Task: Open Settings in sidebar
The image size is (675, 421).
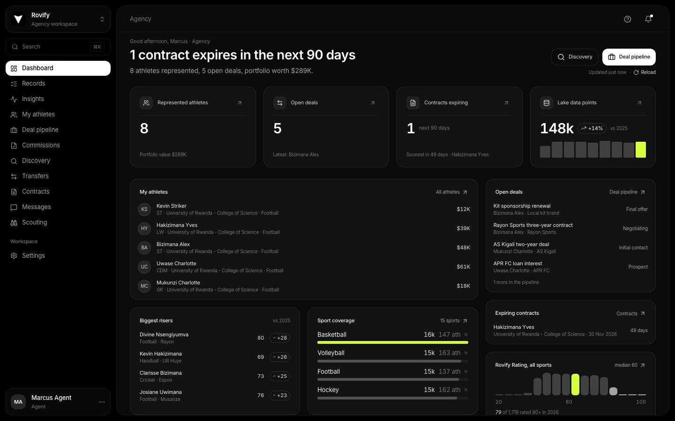Action: (58, 256)
